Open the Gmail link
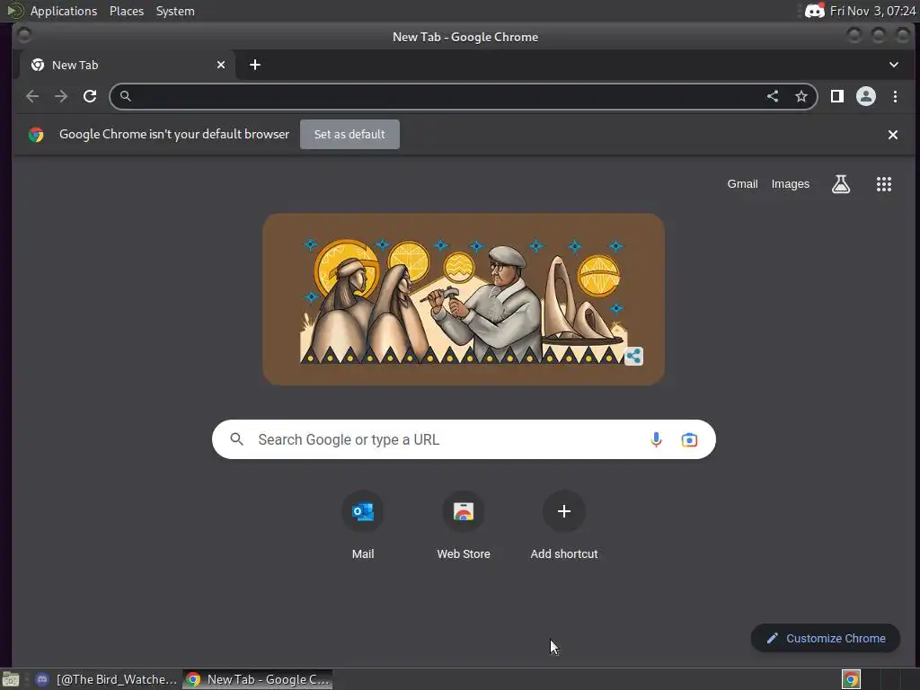The image size is (920, 690). (x=742, y=183)
